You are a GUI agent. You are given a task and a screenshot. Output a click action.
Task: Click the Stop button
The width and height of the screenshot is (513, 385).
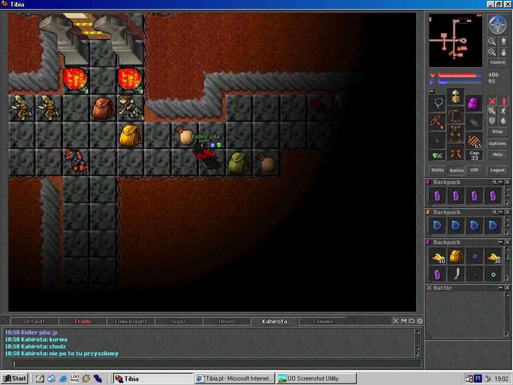coord(497,132)
